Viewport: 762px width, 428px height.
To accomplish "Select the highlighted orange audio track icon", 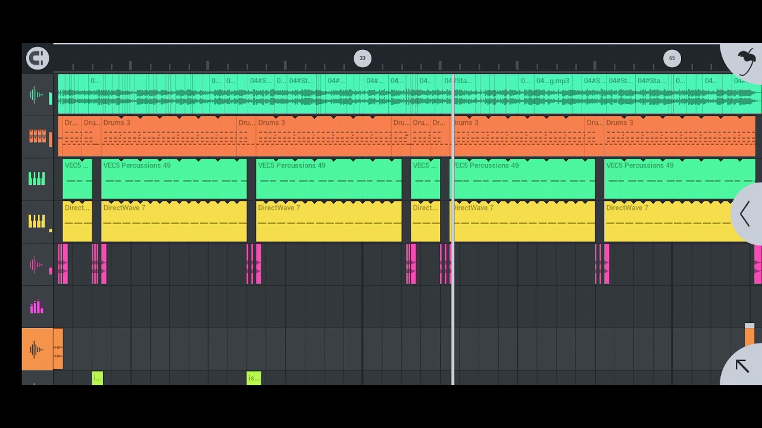I will [x=37, y=349].
